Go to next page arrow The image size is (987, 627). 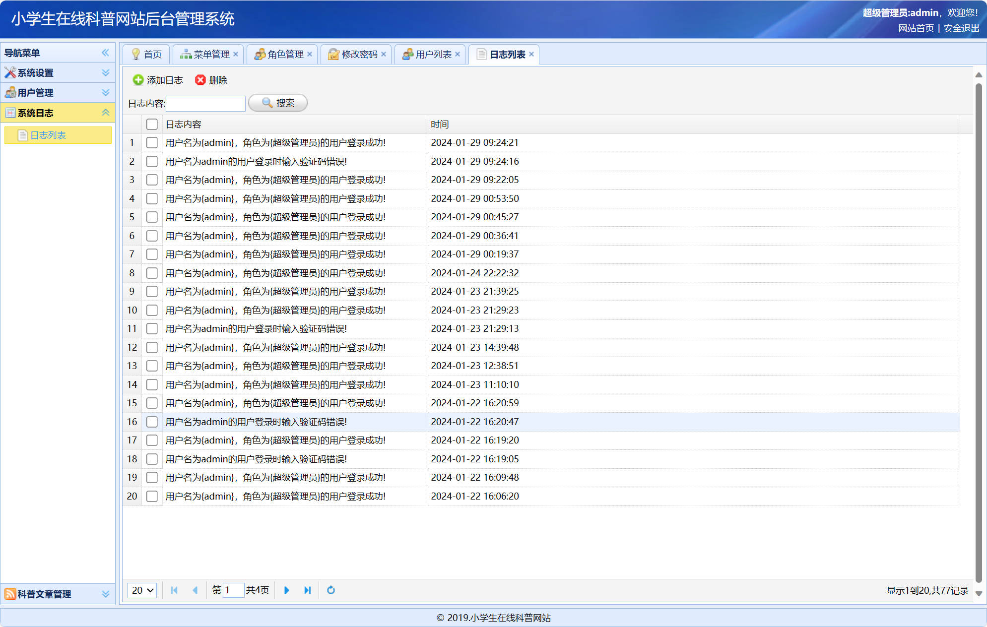point(286,590)
